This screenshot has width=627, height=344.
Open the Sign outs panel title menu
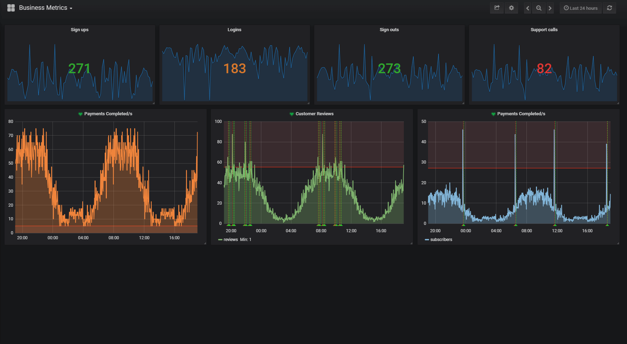coord(389,30)
